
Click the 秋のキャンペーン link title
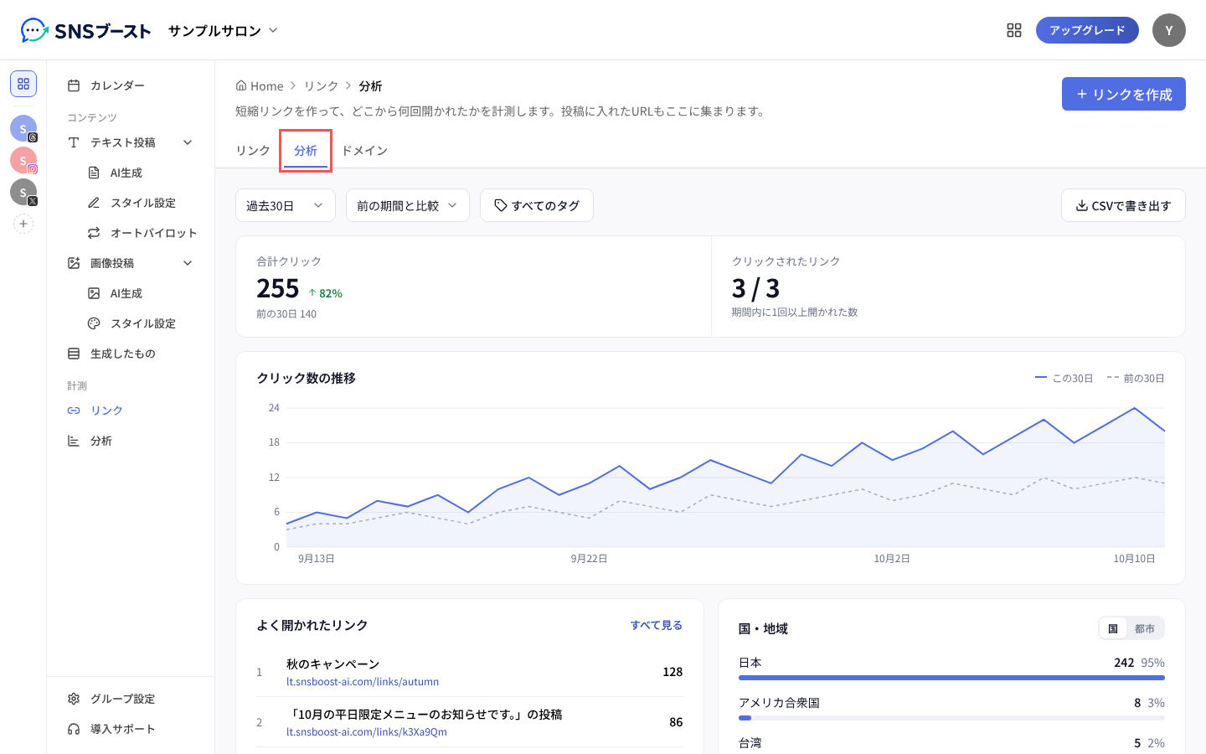pos(333,664)
